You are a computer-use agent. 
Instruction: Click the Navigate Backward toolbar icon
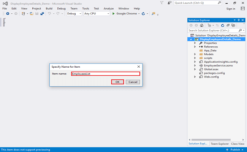[x=8, y=14]
